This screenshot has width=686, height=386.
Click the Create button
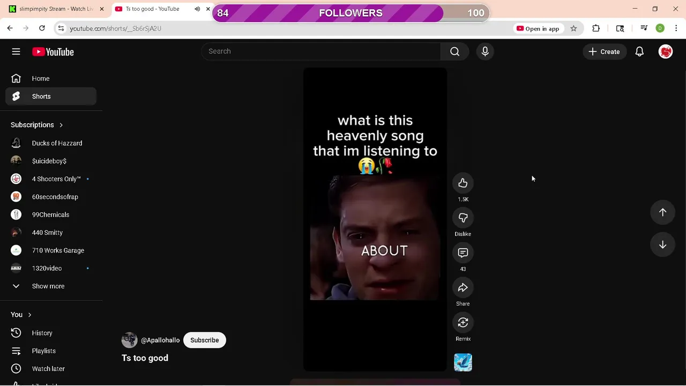(x=604, y=51)
